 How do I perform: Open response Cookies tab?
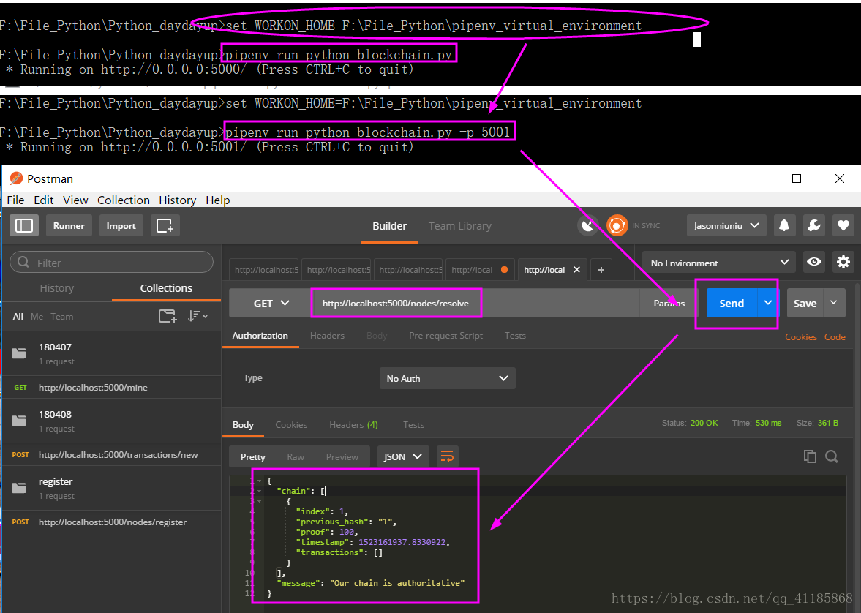291,424
